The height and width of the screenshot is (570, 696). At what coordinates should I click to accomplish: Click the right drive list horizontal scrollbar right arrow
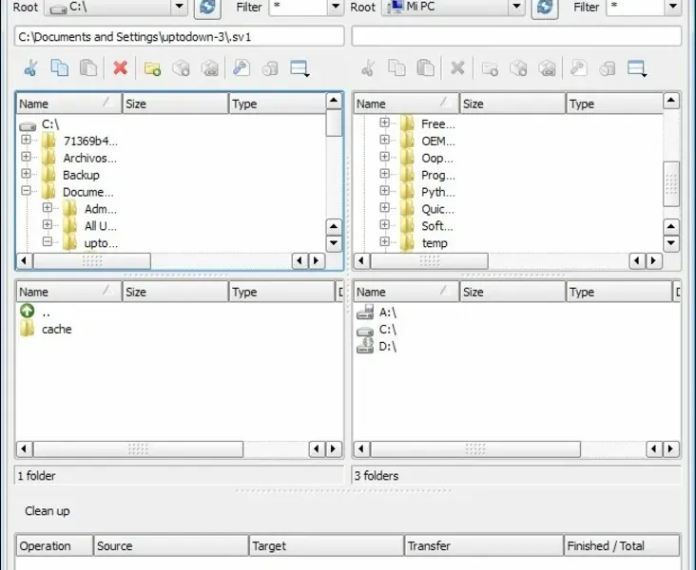pyautogui.click(x=670, y=449)
